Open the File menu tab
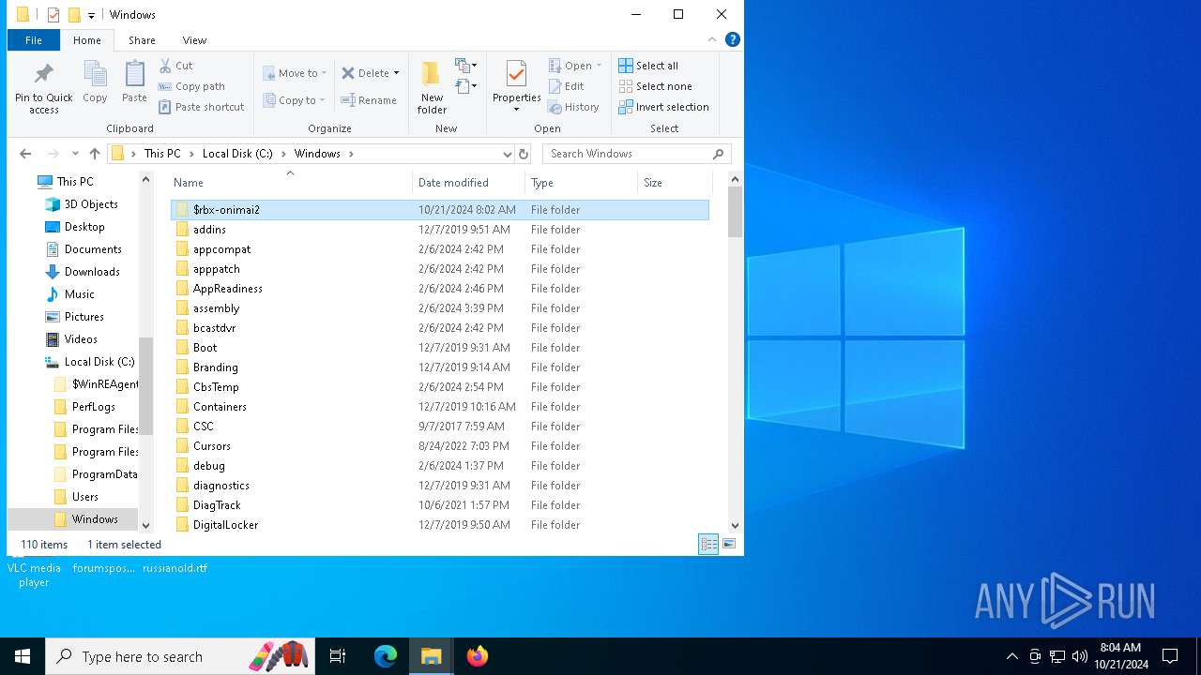 click(34, 40)
